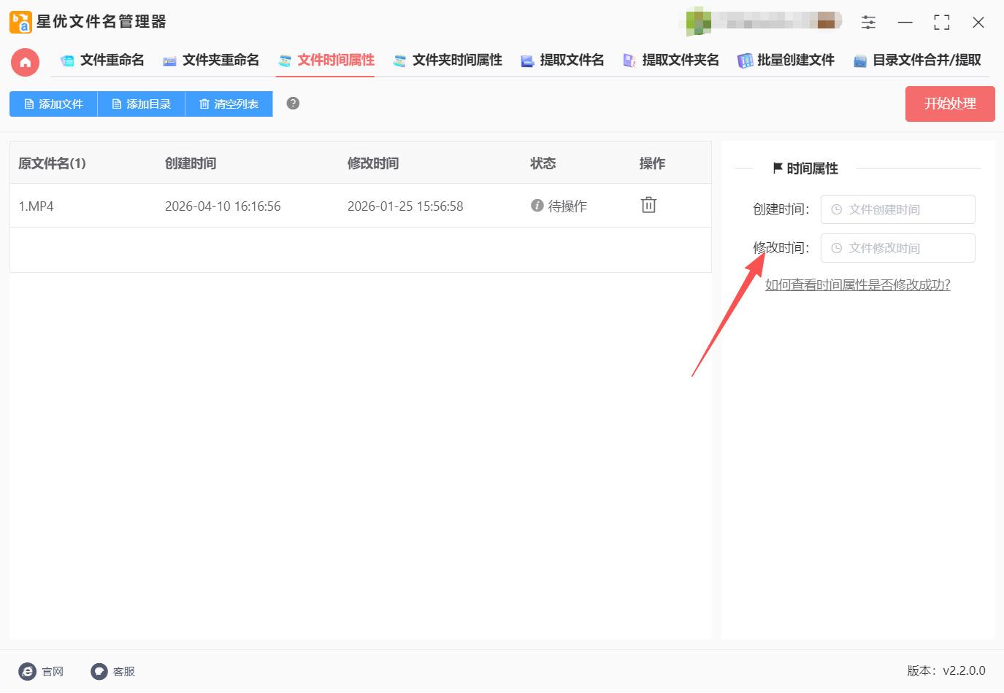Viewport: 1004px width, 693px height.
Task: Click the info icon beside 待操作
Action: (537, 206)
